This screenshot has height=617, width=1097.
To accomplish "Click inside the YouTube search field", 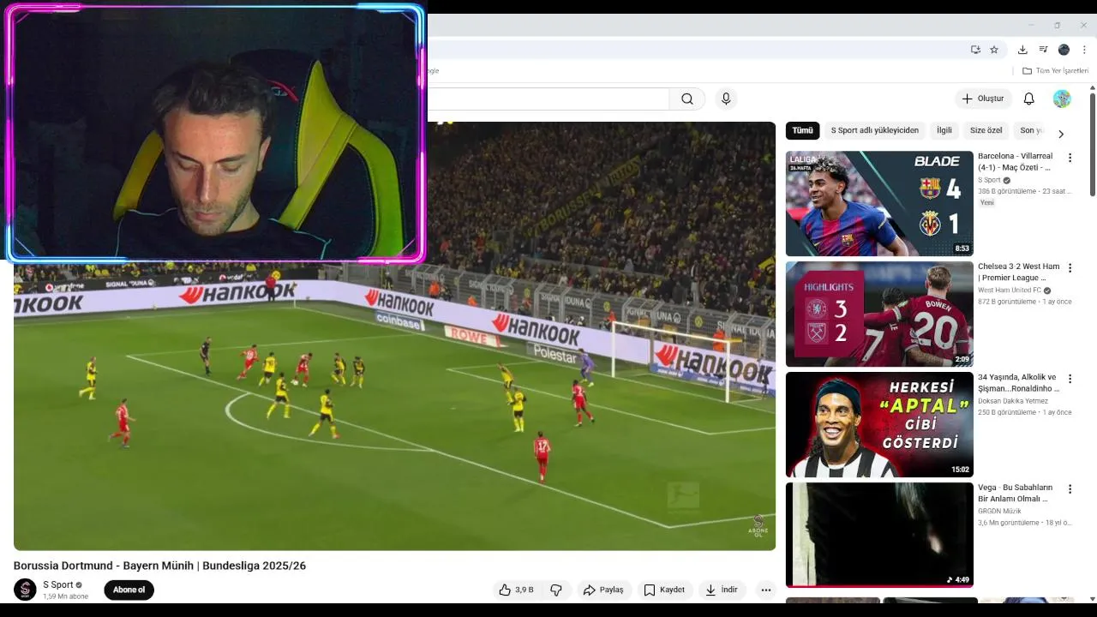I will pos(548,99).
